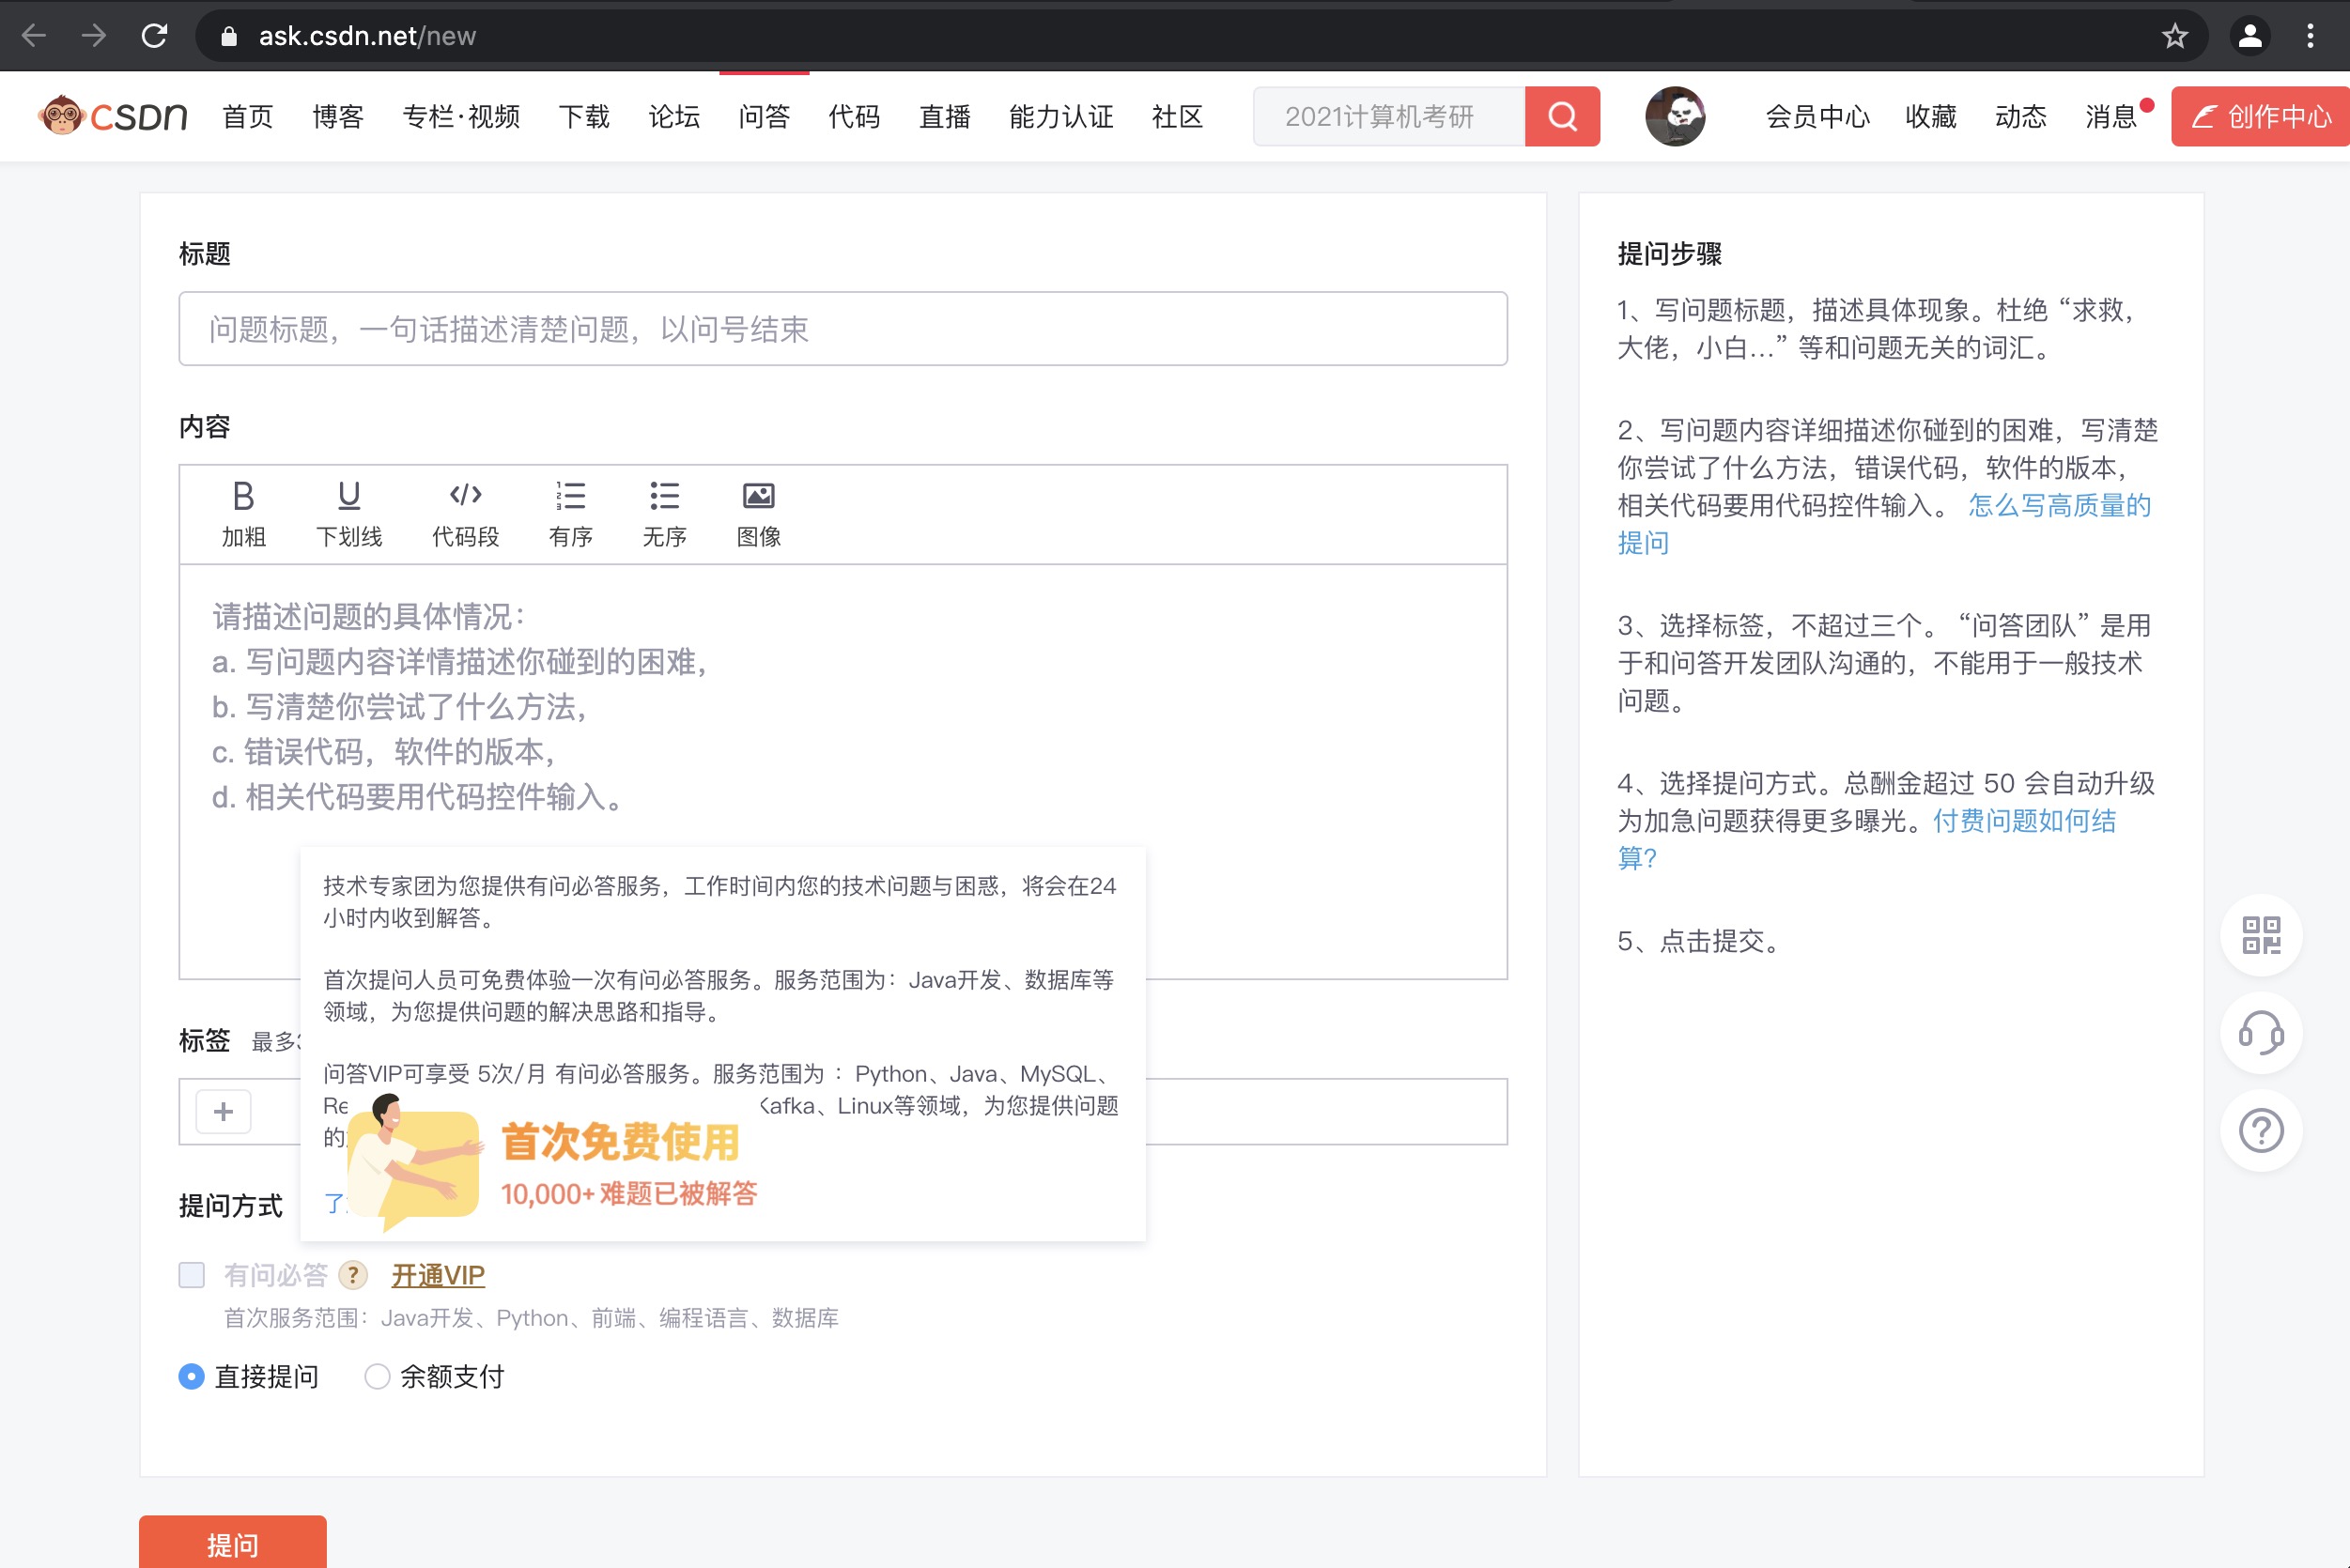
Task: Add a tag with plus button
Action: pos(224,1112)
